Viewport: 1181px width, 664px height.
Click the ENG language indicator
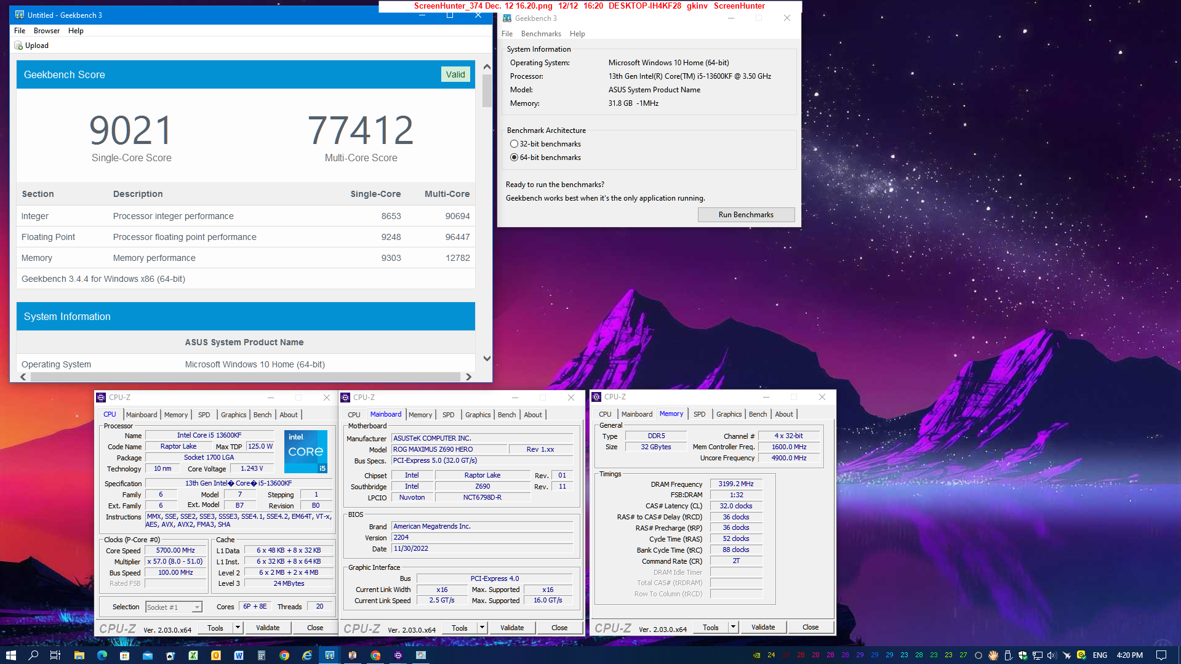click(1100, 655)
